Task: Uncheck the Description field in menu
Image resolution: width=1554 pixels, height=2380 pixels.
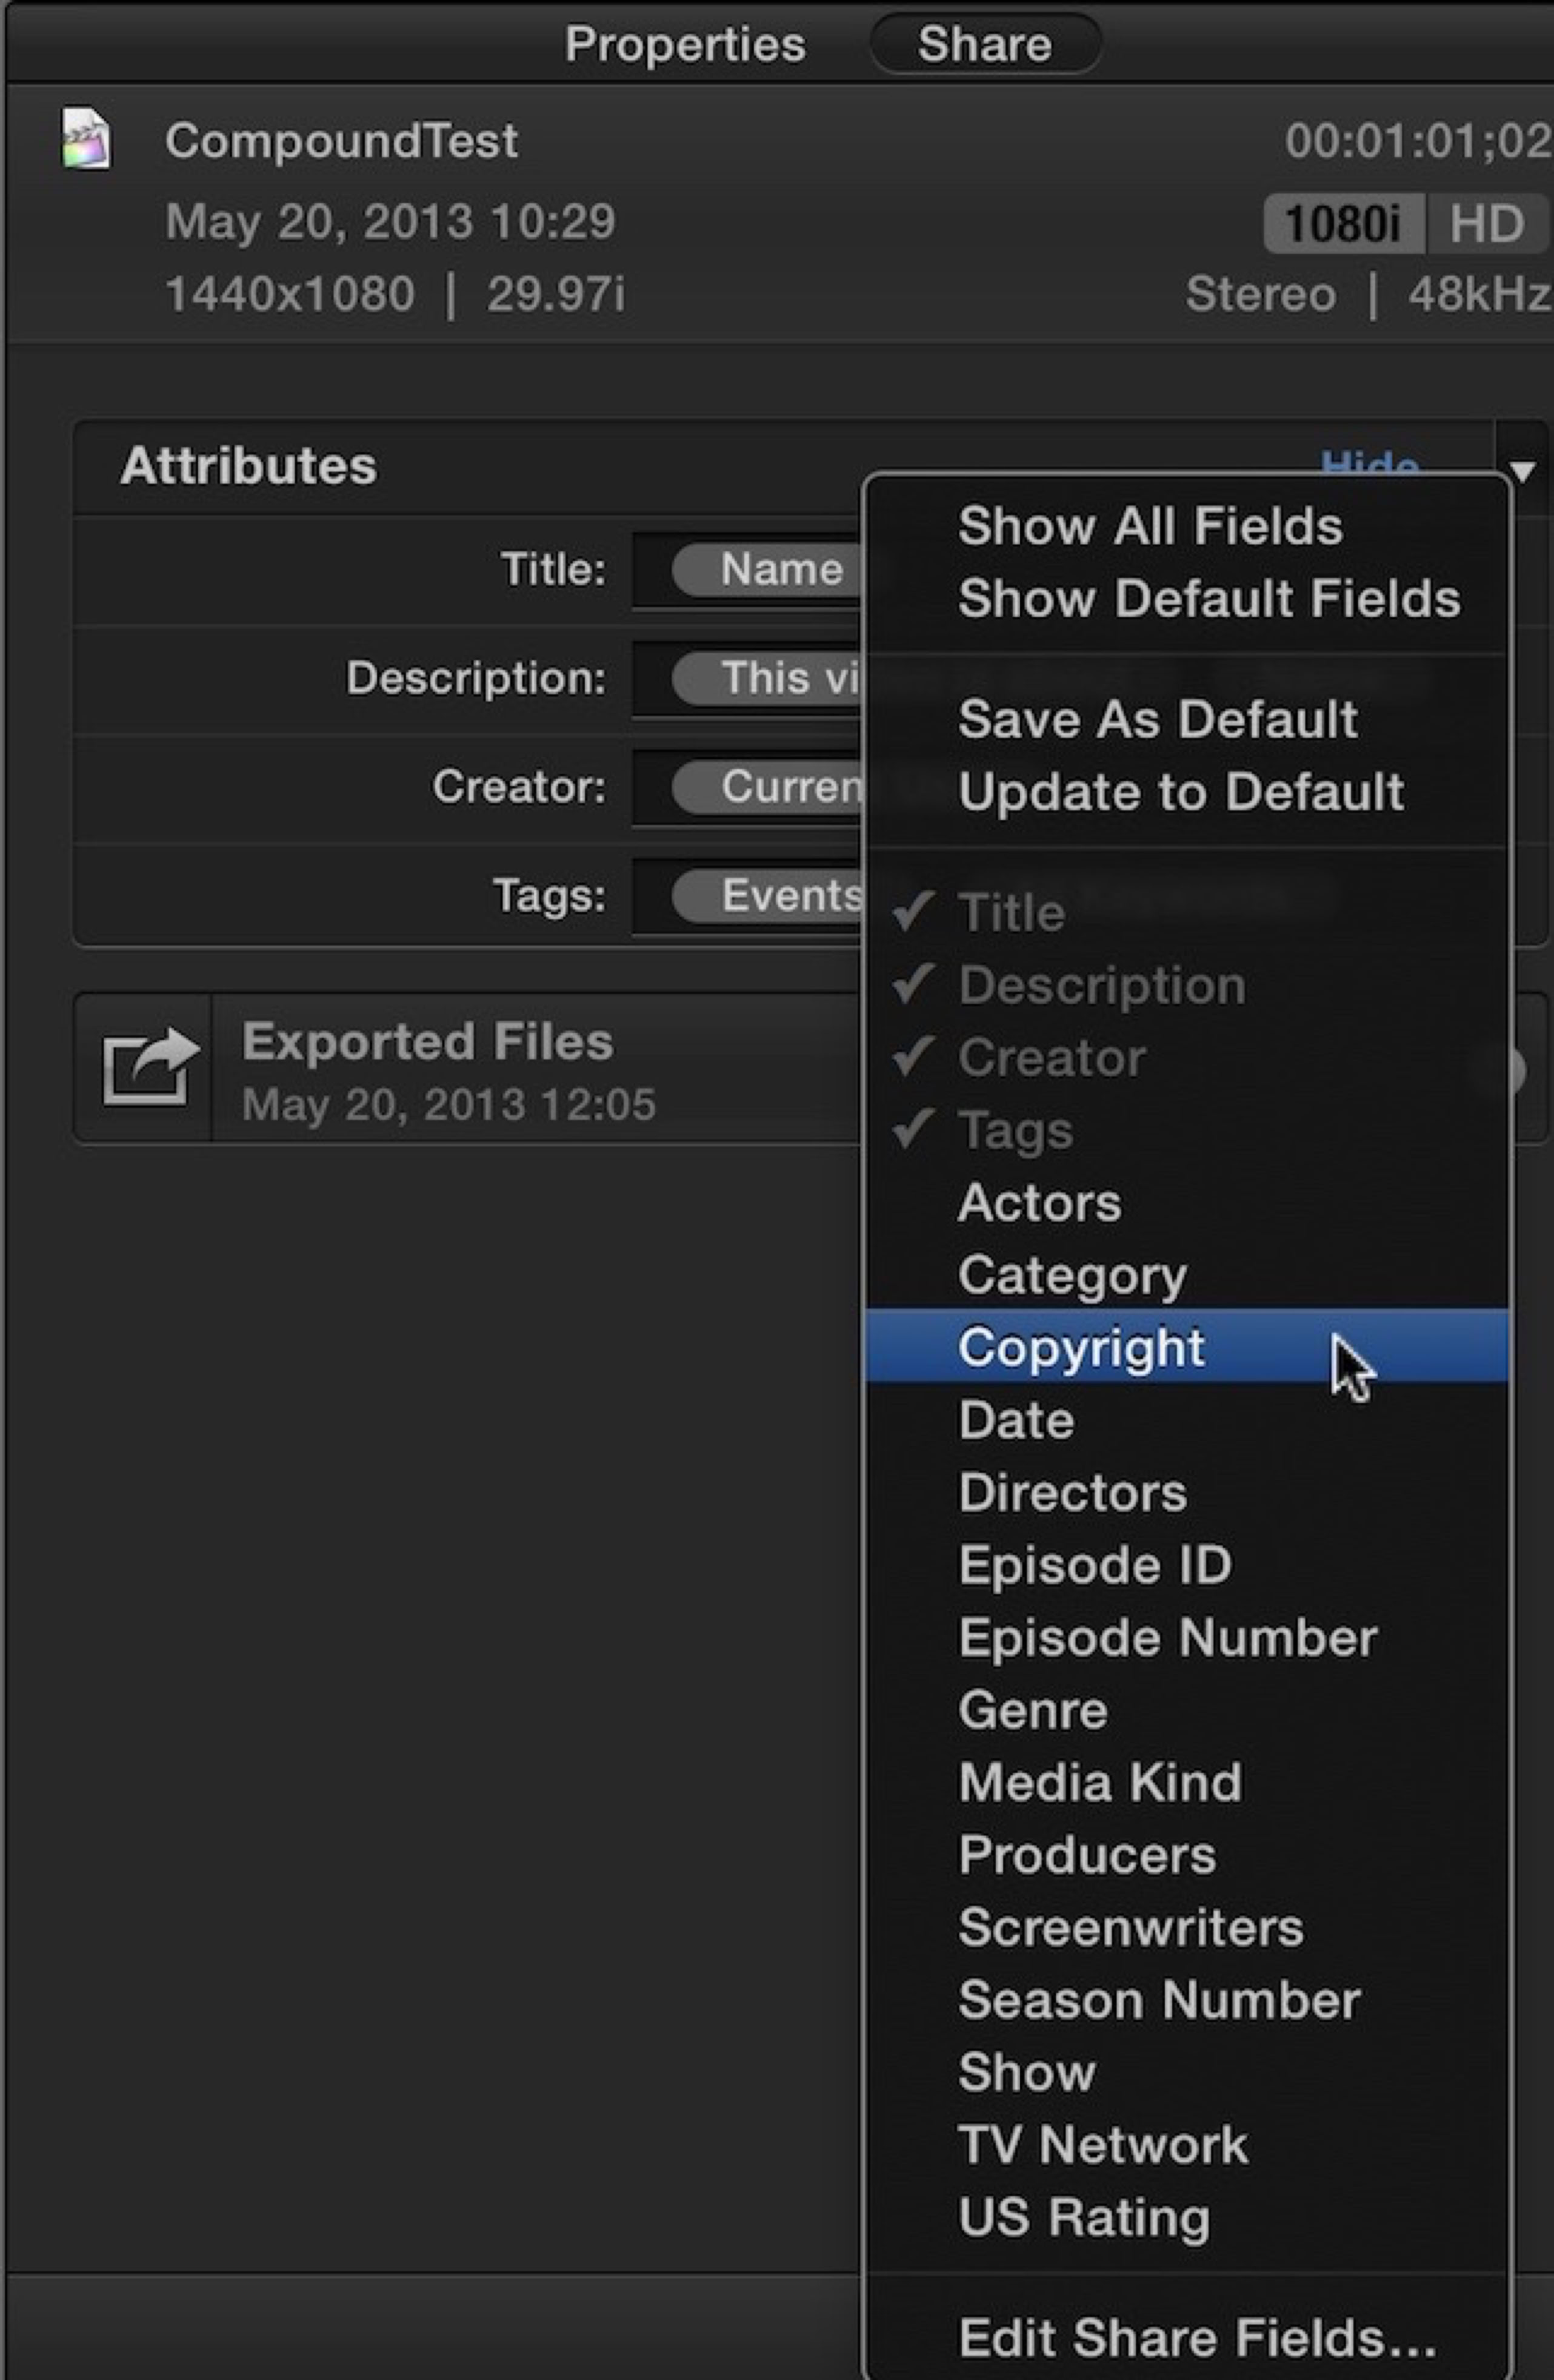Action: point(1101,985)
